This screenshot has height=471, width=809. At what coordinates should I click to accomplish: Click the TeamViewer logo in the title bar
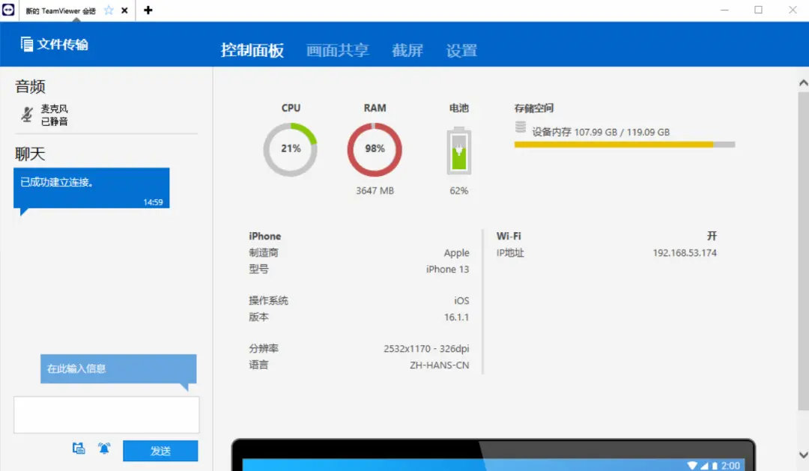pyautogui.click(x=8, y=10)
